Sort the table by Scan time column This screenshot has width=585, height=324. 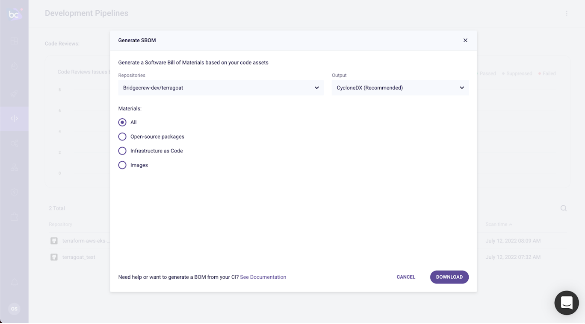(499, 225)
